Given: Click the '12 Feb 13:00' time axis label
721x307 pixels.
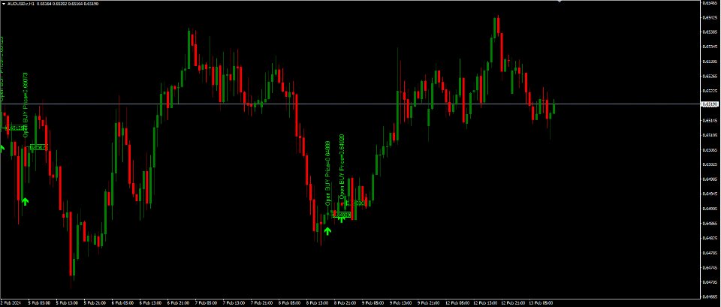Looking at the screenshot, I should pyautogui.click(x=485, y=302).
